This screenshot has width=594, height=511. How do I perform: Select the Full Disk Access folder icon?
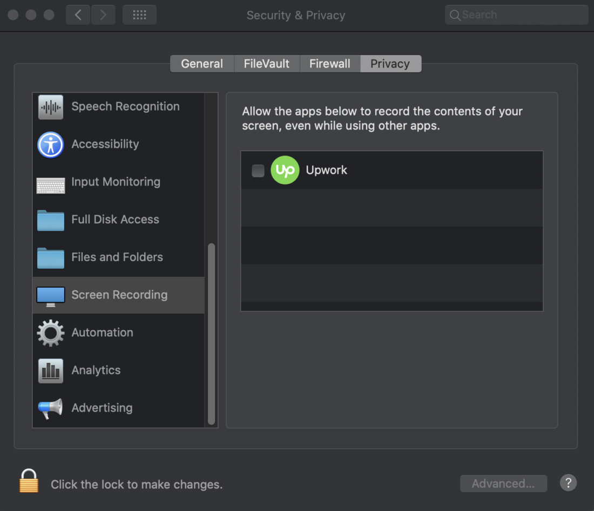coord(50,220)
